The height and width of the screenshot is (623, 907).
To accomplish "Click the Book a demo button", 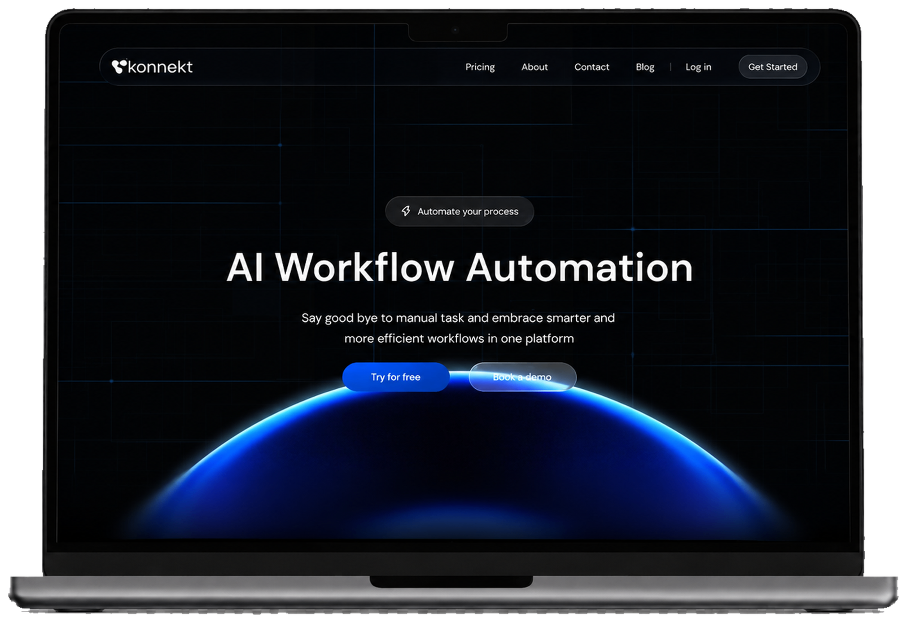I will 522,377.
